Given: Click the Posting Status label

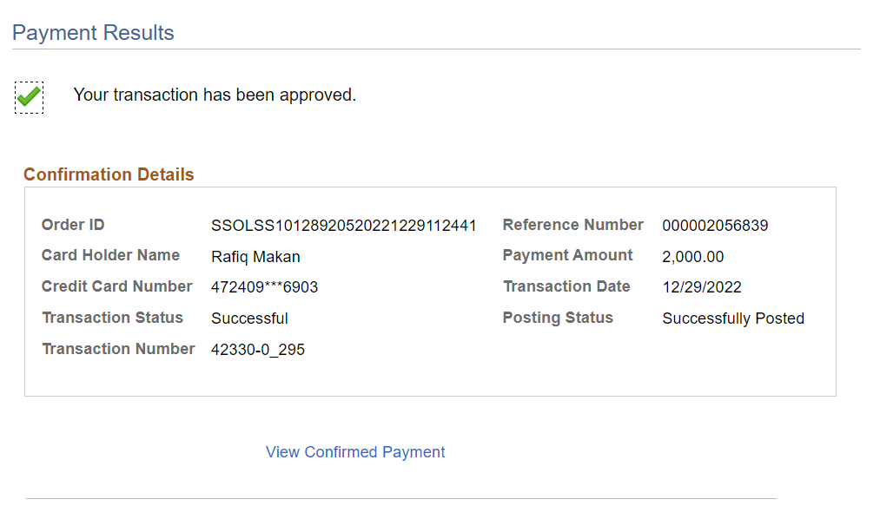Looking at the screenshot, I should click(x=557, y=318).
